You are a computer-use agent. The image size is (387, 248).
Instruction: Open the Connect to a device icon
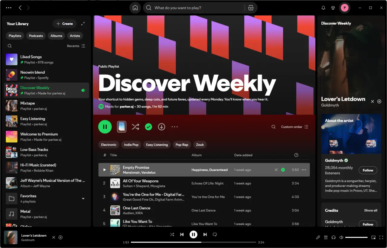pos(333,237)
